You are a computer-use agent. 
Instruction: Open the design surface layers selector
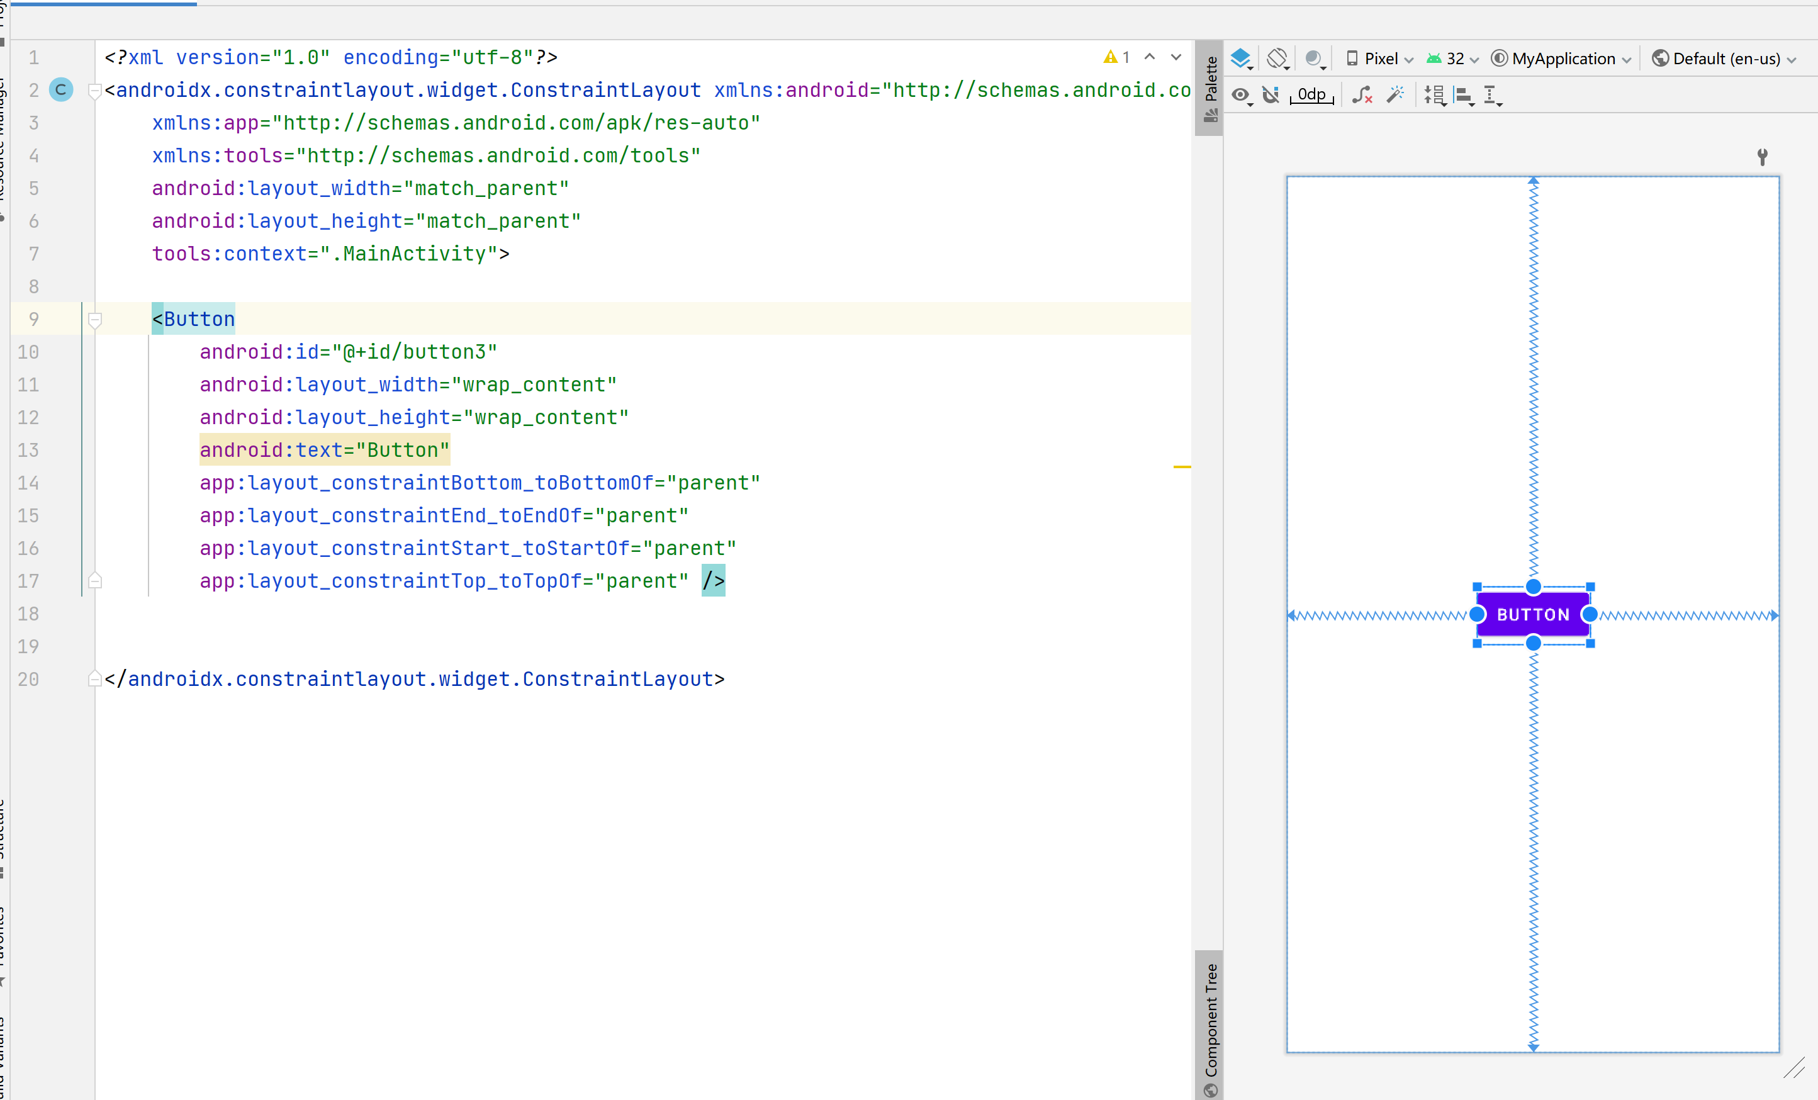(1242, 59)
